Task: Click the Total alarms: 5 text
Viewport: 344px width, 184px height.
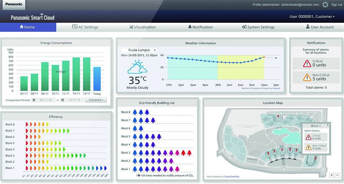Action: [316, 88]
